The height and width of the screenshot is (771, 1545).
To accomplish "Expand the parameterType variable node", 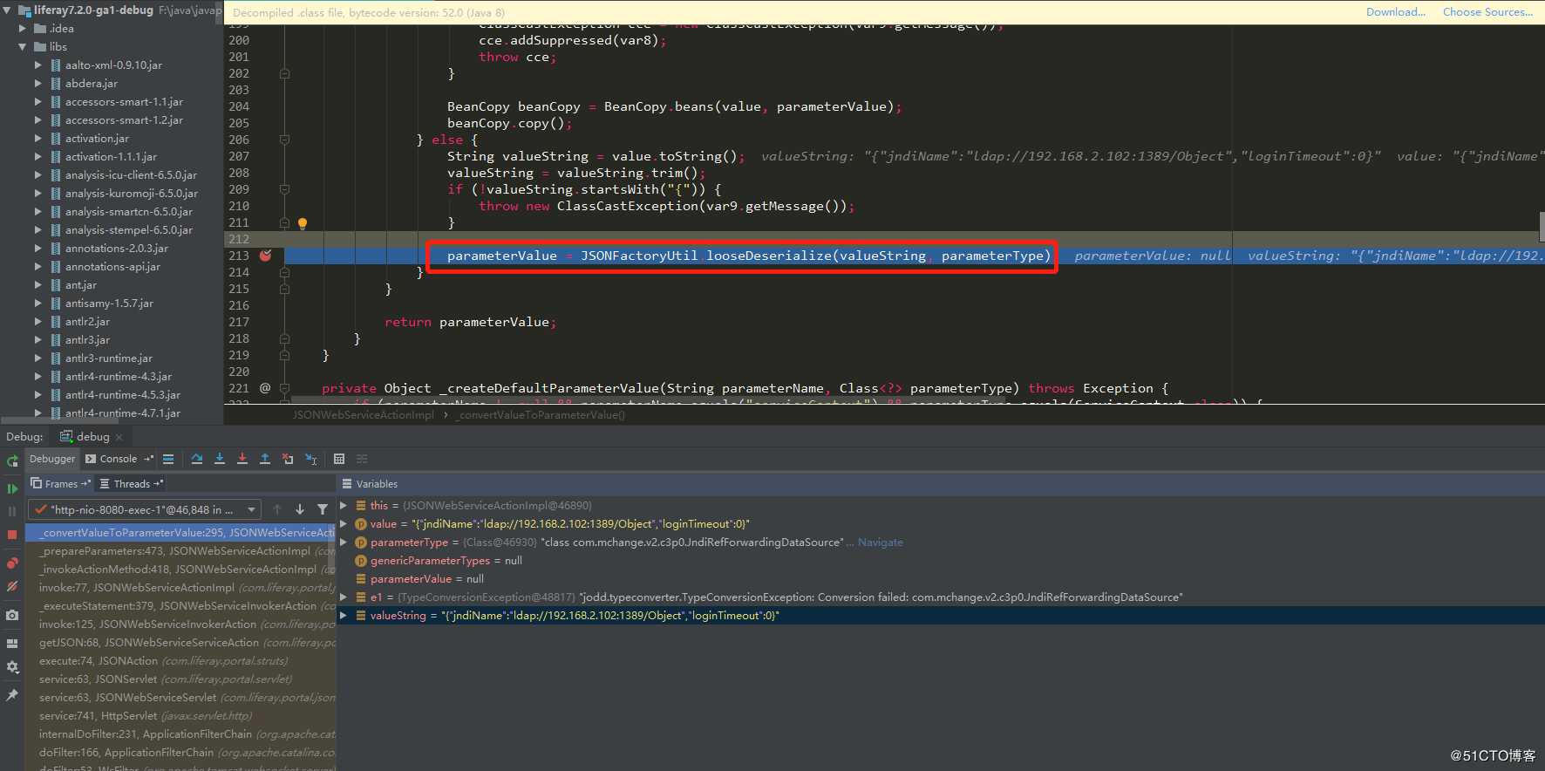I will 344,542.
